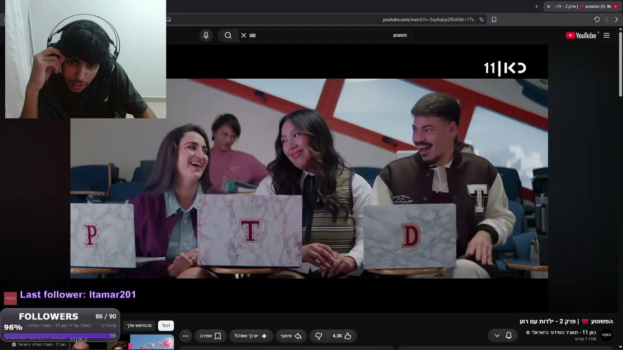Open the כאן 11 channel avatar
Image resolution: width=623 pixels, height=350 pixels.
tap(606, 335)
